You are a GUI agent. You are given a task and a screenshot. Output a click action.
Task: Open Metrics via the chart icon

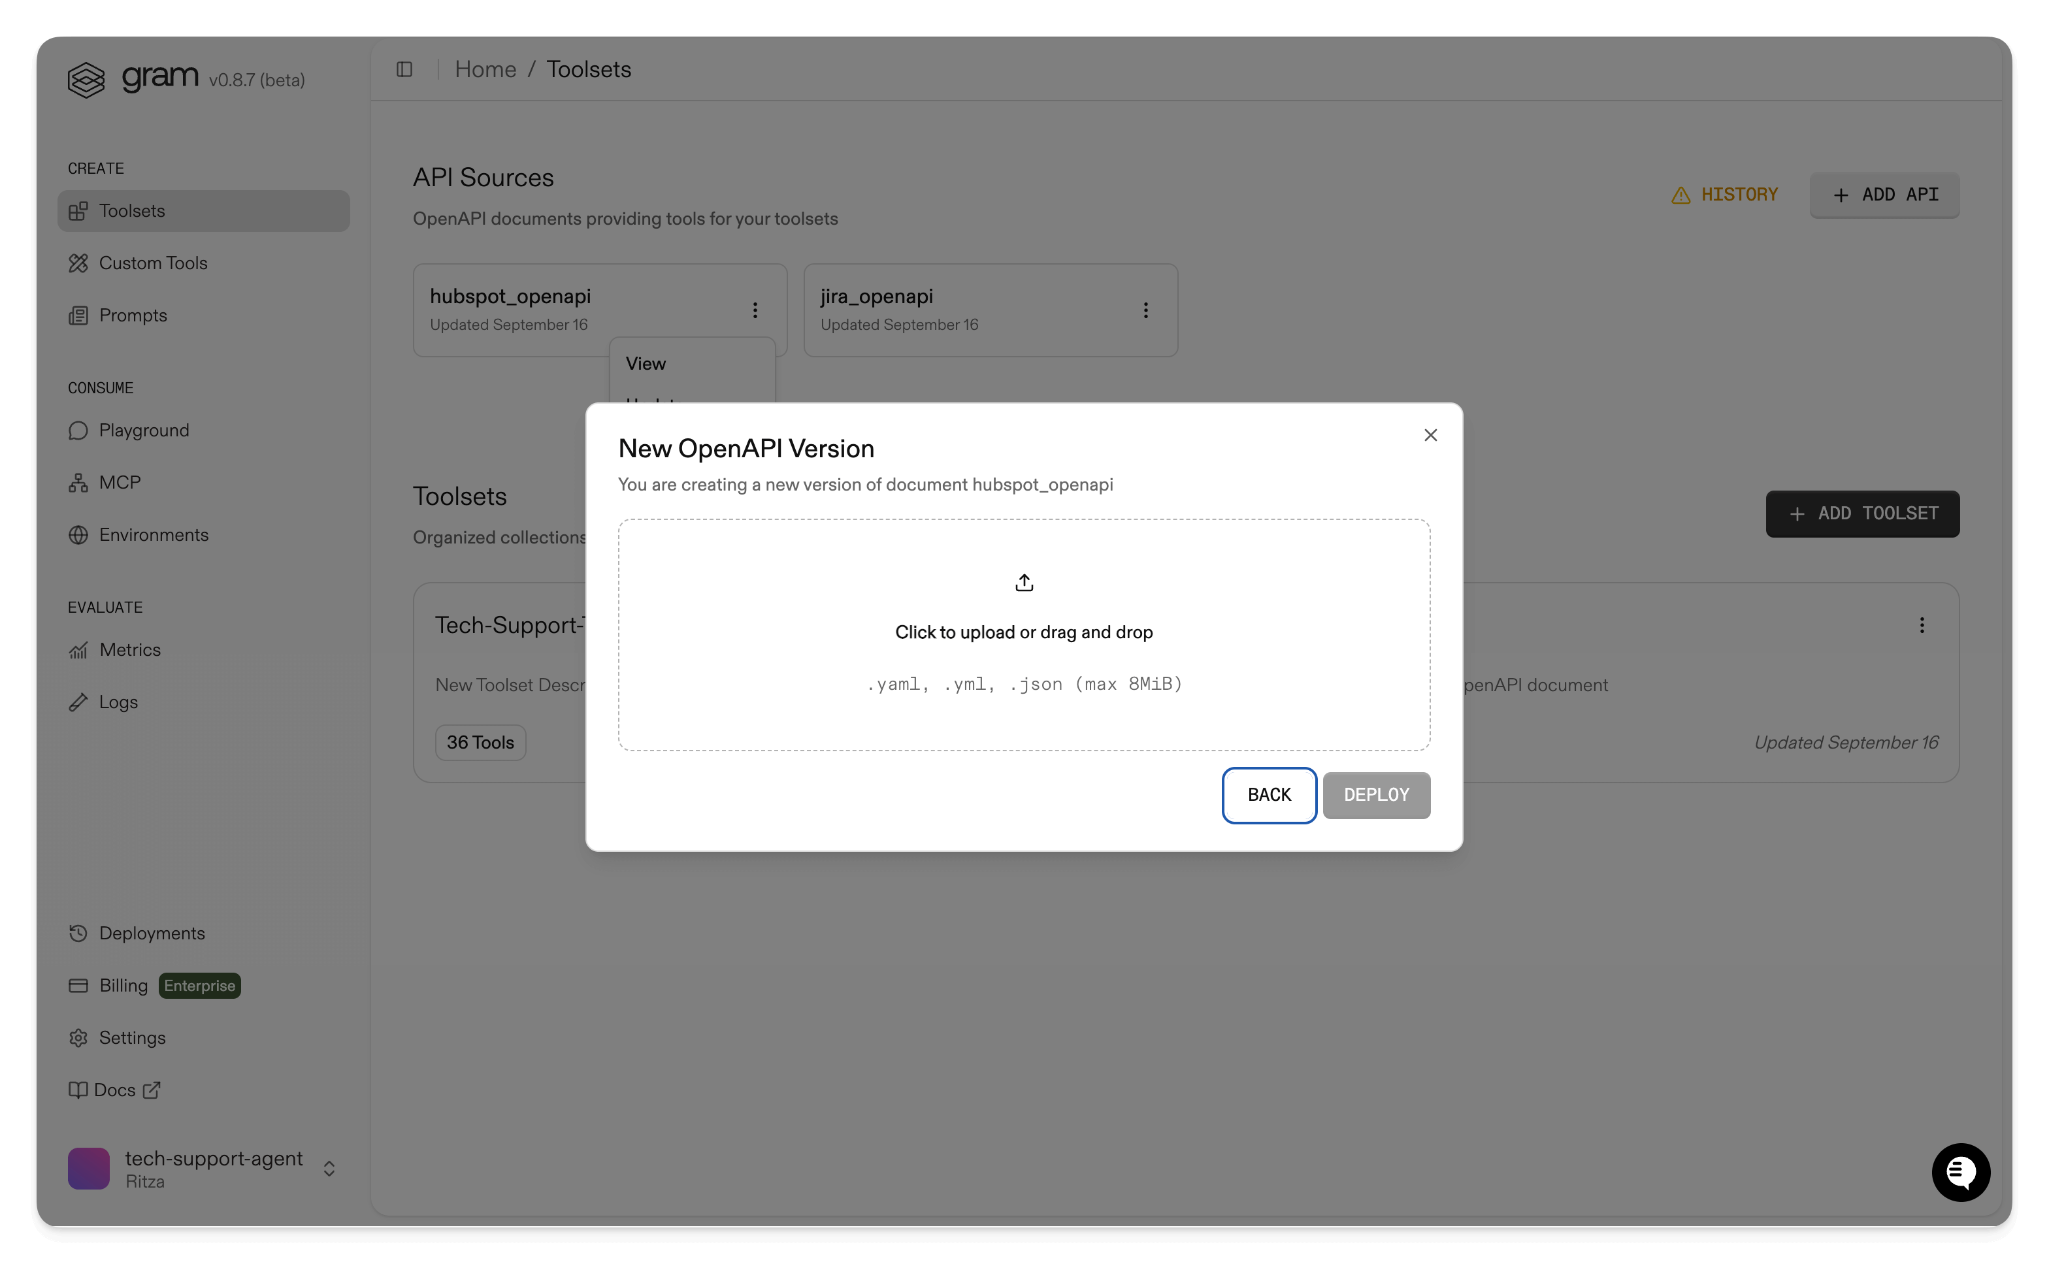tap(78, 651)
